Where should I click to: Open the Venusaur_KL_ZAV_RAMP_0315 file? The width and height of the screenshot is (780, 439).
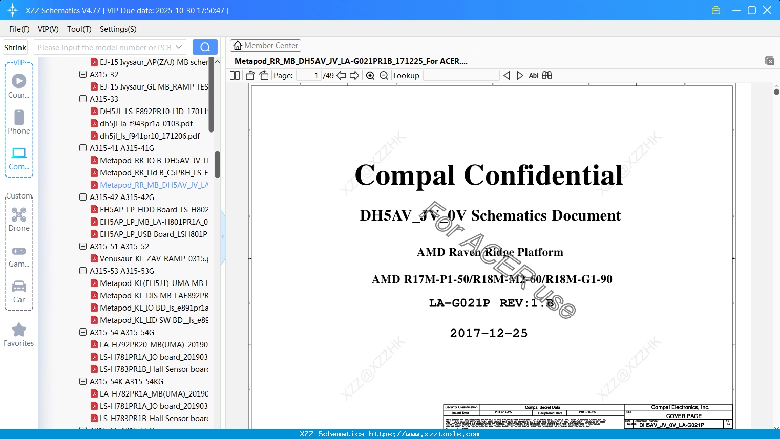click(149, 258)
